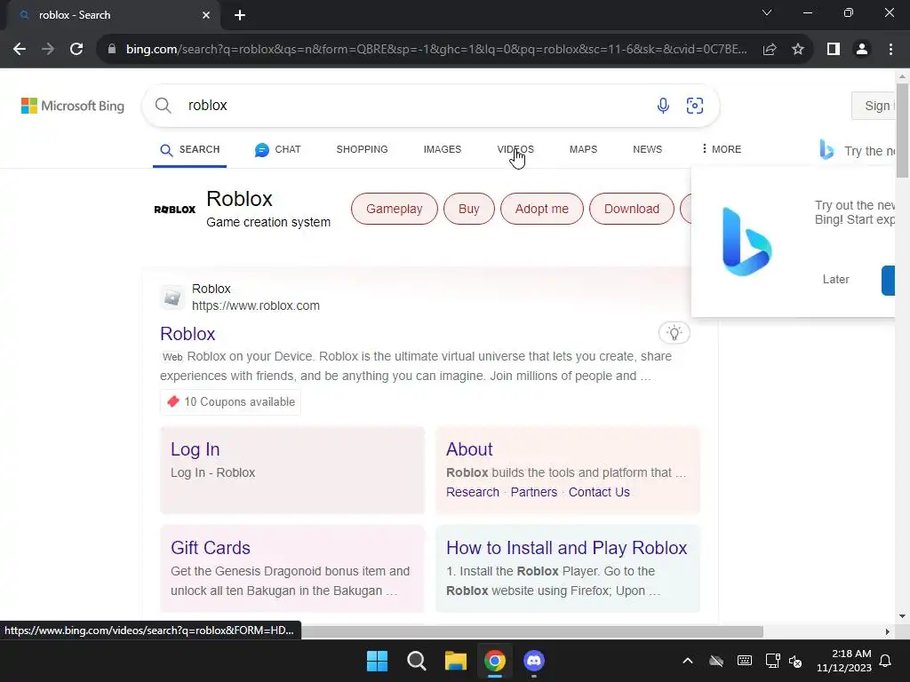Open the notifications bell icon
910x682 pixels.
click(886, 661)
